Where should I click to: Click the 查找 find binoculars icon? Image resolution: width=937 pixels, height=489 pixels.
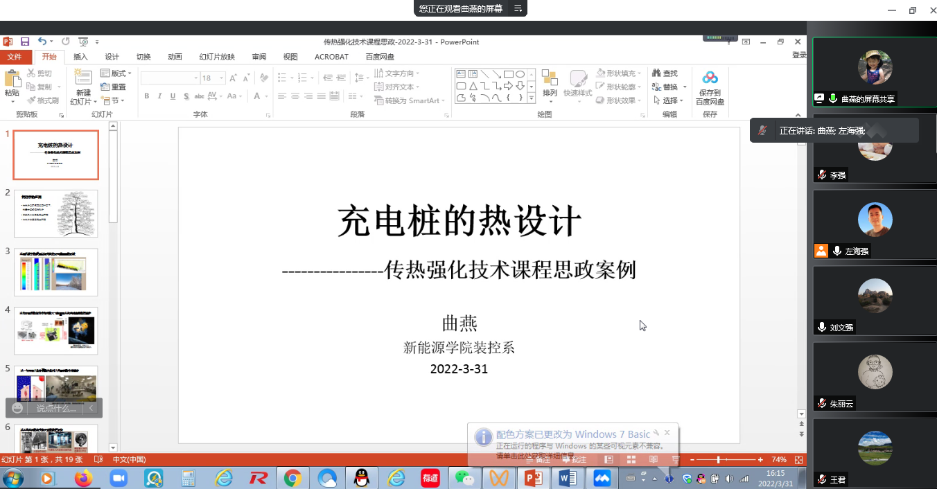(x=656, y=73)
